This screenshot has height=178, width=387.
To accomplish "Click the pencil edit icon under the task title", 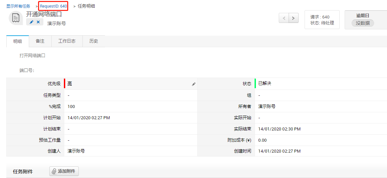I will 31,22.
